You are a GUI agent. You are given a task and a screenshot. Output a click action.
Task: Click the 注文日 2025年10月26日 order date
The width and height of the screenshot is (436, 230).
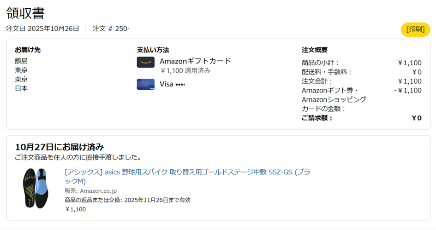click(42, 29)
